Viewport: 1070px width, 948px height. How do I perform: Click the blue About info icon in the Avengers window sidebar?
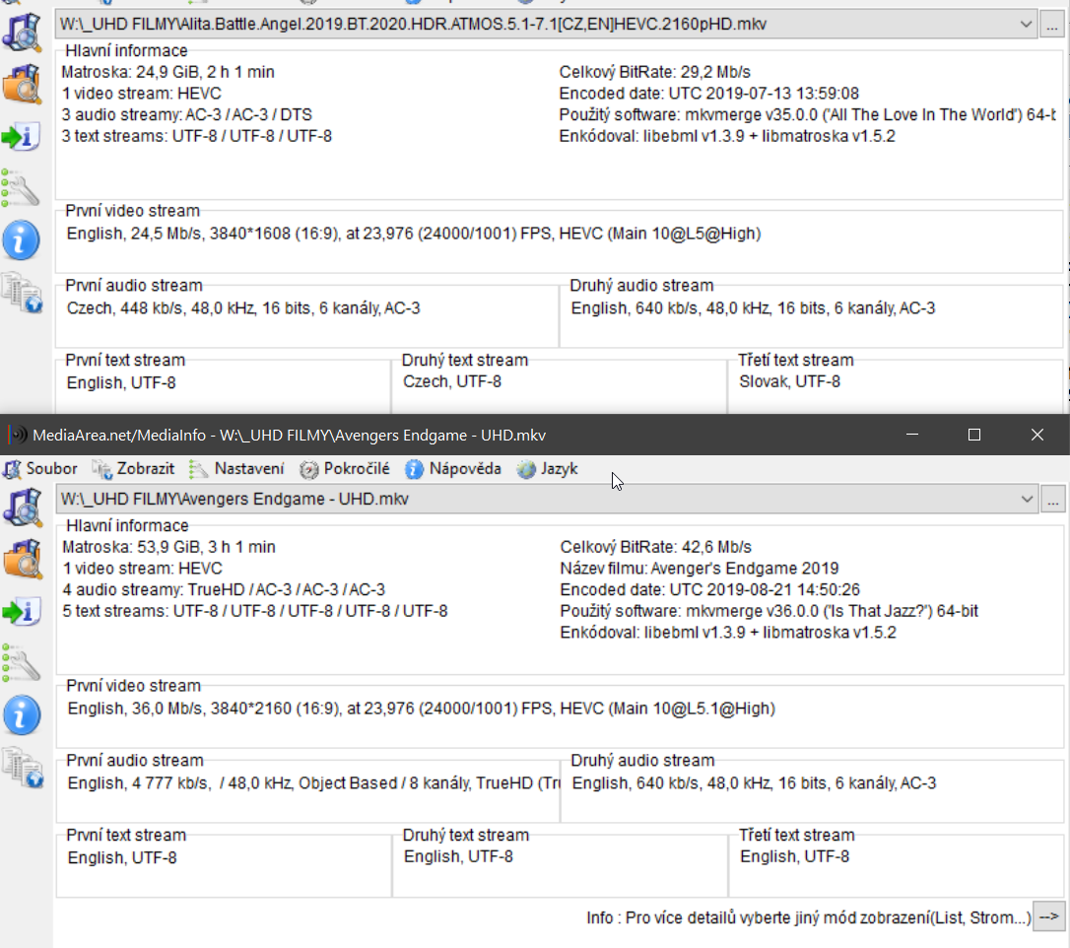(22, 715)
